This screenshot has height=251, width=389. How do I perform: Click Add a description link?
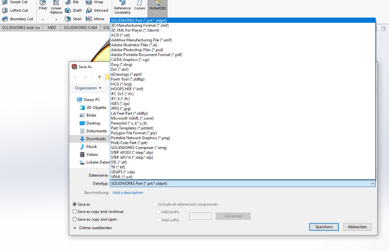(x=128, y=193)
